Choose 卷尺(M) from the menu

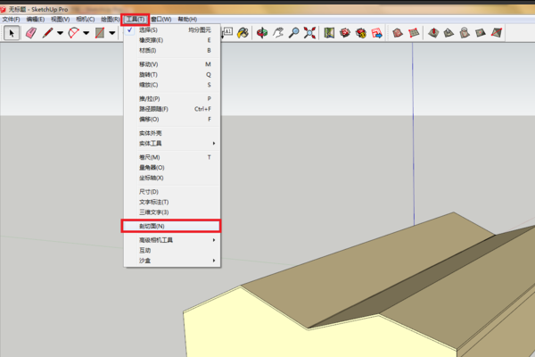tap(172, 157)
